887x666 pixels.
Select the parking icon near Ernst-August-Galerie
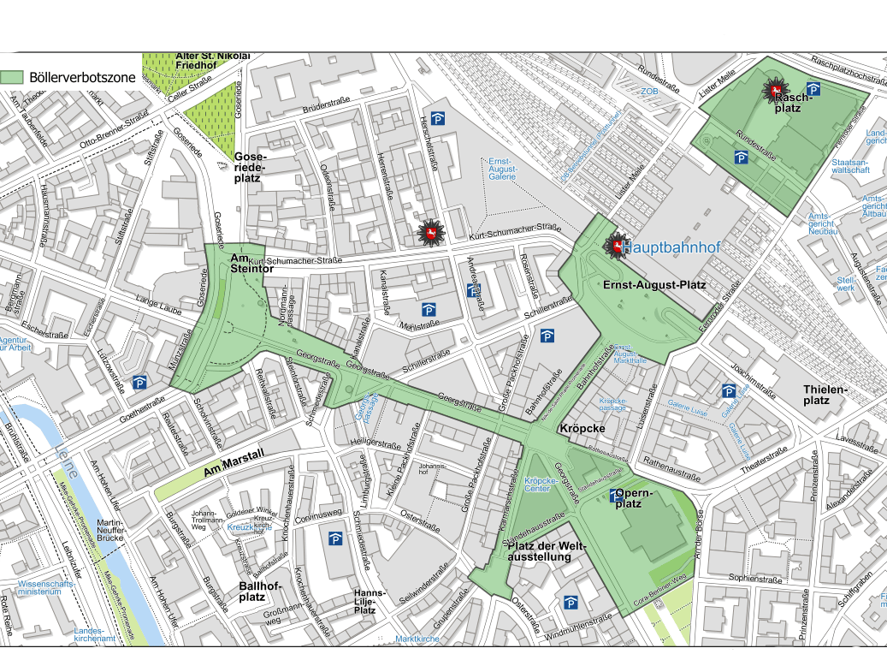point(438,119)
